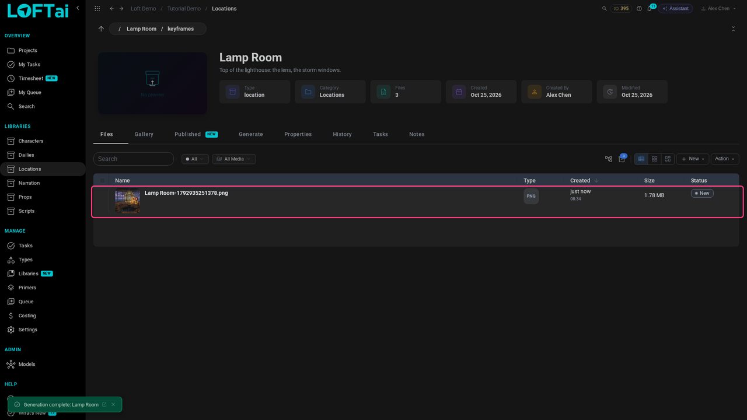The height and width of the screenshot is (420, 747).
Task: Navigate up one folder level
Action: 101,29
